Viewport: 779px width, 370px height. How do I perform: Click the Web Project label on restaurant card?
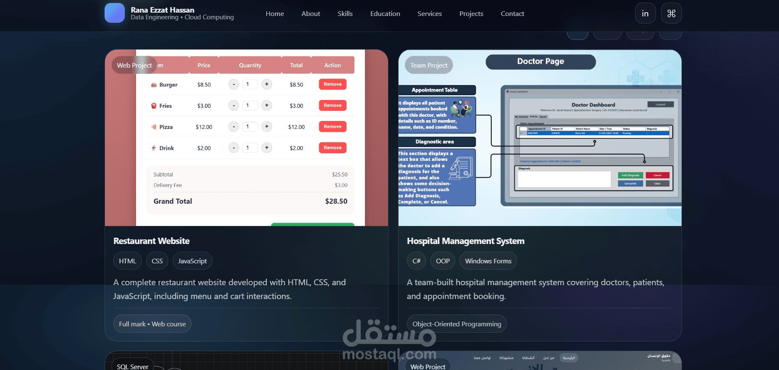[134, 65]
